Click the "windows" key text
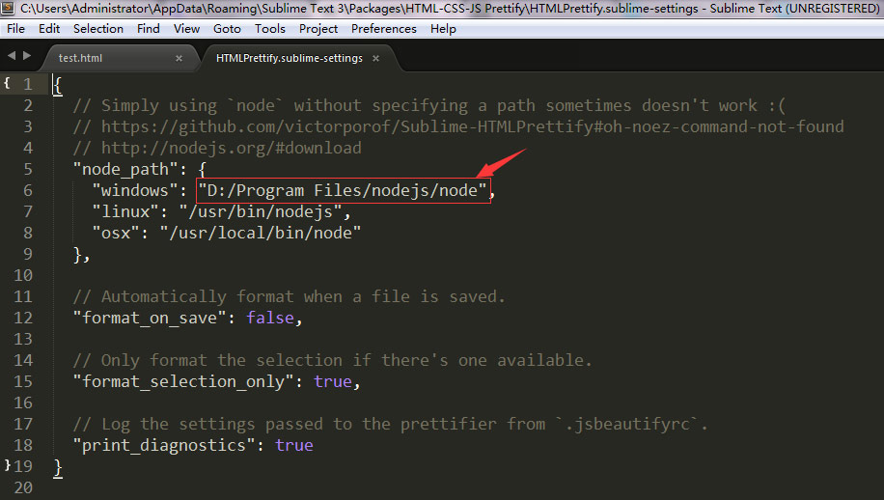Screen dimensions: 884x500 point(135,190)
